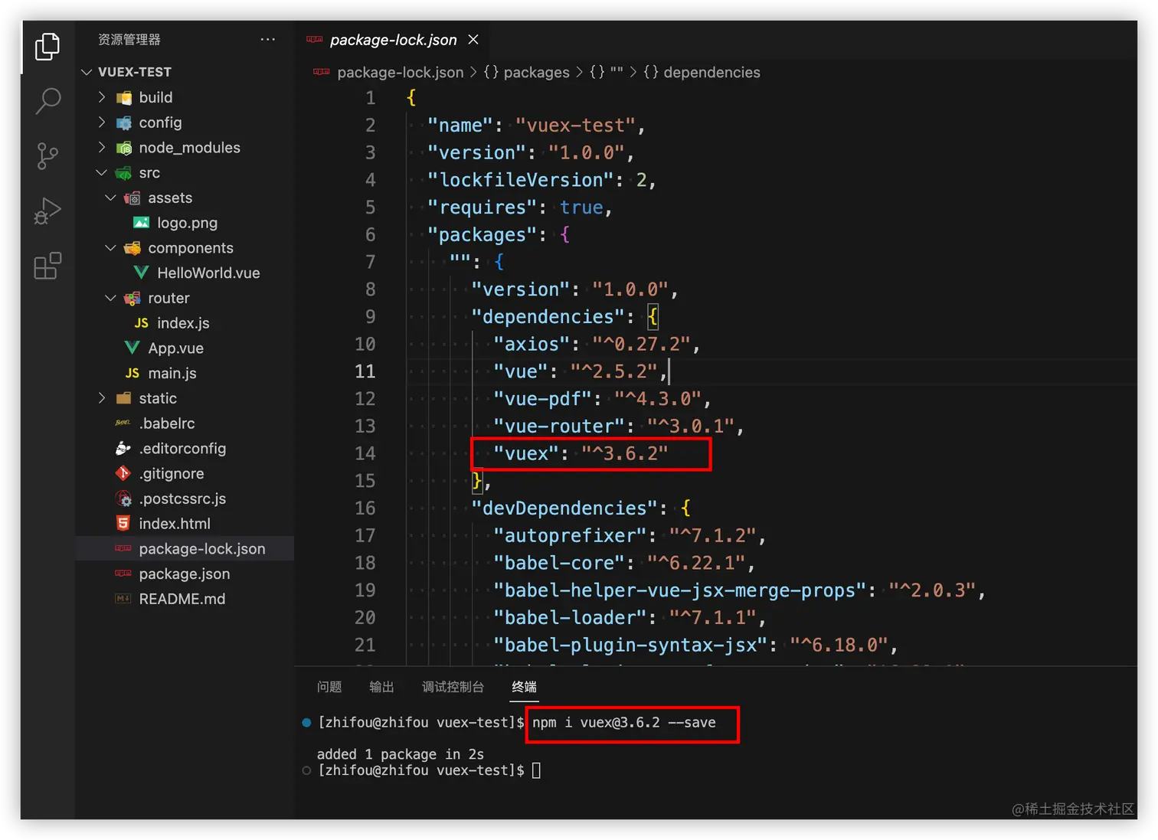Open the Search view in activity bar
1158x840 pixels.
click(x=47, y=101)
